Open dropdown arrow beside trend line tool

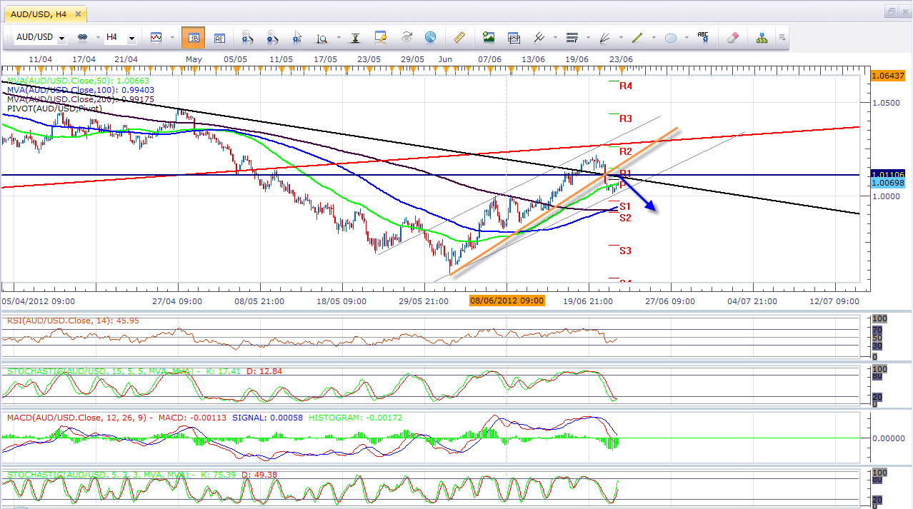(x=653, y=38)
